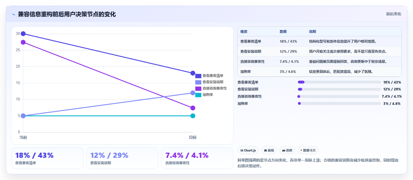The height and width of the screenshot is (180, 413).
Task: Select the blue data point at 18 on 目标
Action: coord(193,73)
